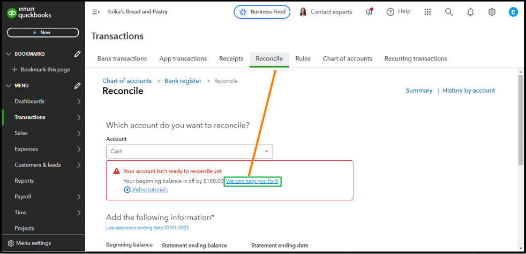526x254 pixels.
Task: Open the Account dropdown showing Cash
Action: pyautogui.click(x=189, y=151)
